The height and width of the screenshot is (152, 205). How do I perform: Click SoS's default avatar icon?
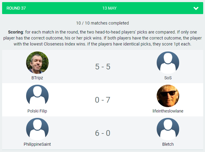tap(168, 63)
